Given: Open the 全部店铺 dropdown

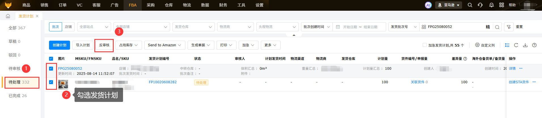Looking at the screenshot, I should (142, 27).
